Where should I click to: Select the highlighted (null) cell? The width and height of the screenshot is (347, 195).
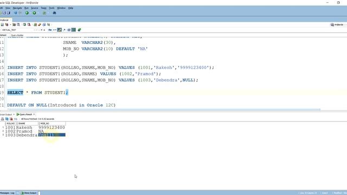[x=52, y=135]
